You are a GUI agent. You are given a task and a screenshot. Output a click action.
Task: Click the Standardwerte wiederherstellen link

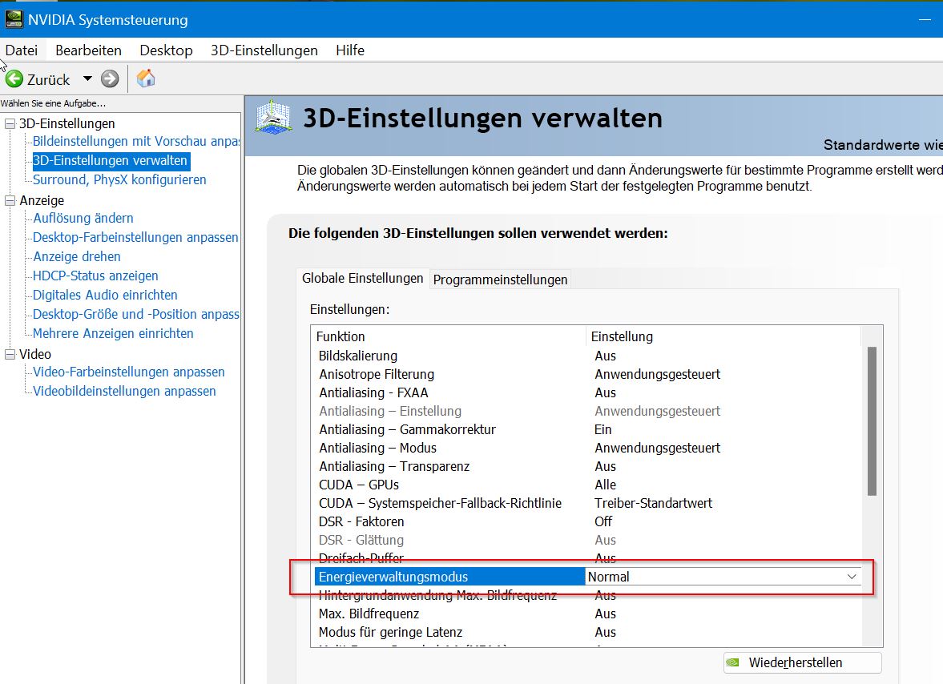pyautogui.click(x=883, y=145)
